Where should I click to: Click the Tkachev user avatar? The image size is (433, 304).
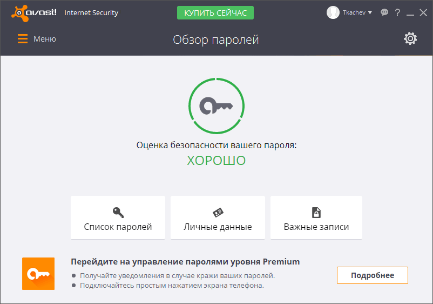click(333, 12)
